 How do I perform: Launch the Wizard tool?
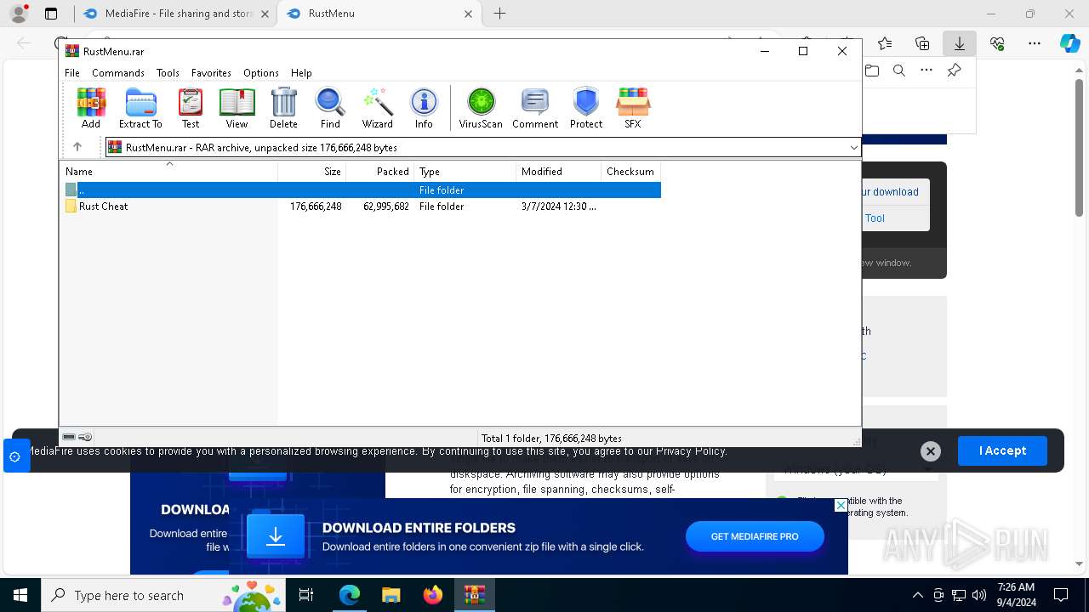click(378, 107)
